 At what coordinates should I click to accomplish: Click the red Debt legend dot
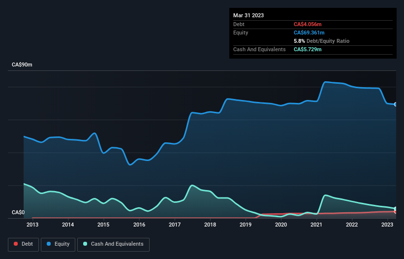(16, 244)
